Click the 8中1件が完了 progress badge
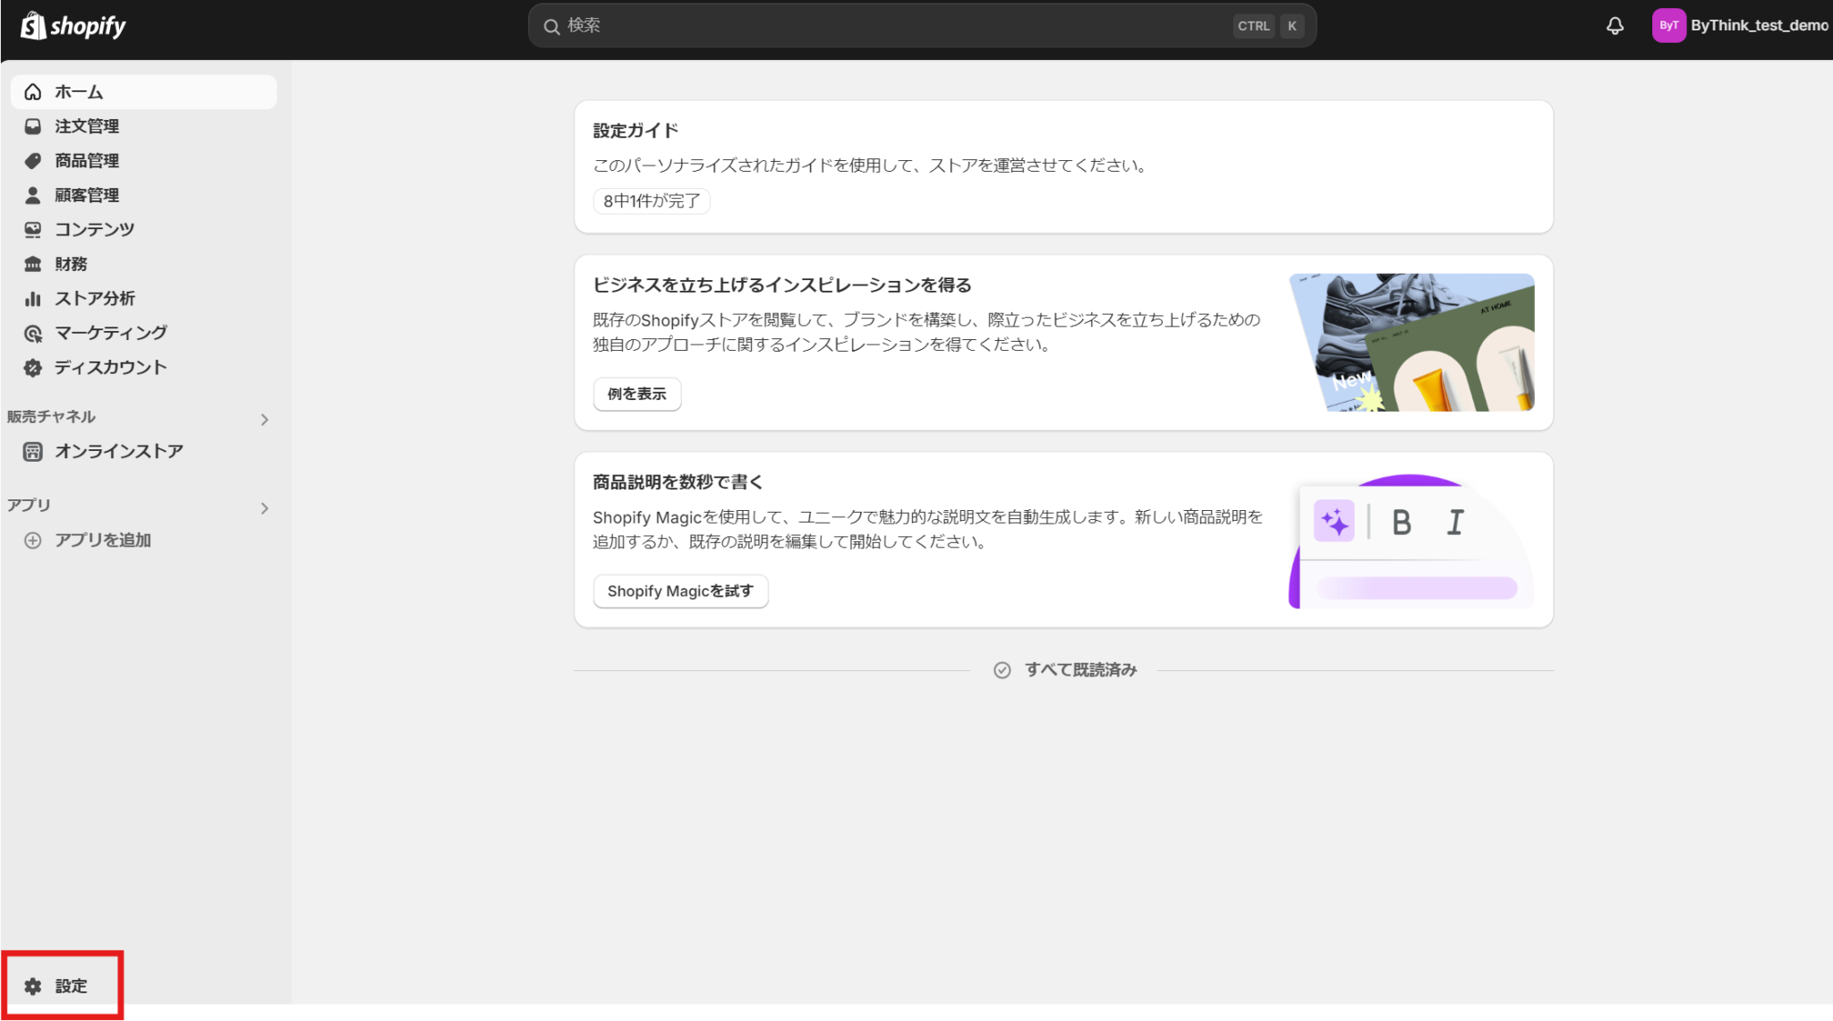The height and width of the screenshot is (1021, 1833). (651, 200)
